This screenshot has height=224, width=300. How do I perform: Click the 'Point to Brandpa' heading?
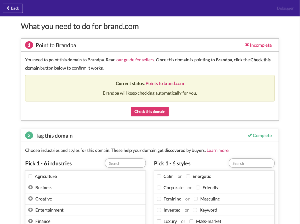pyautogui.click(x=56, y=45)
